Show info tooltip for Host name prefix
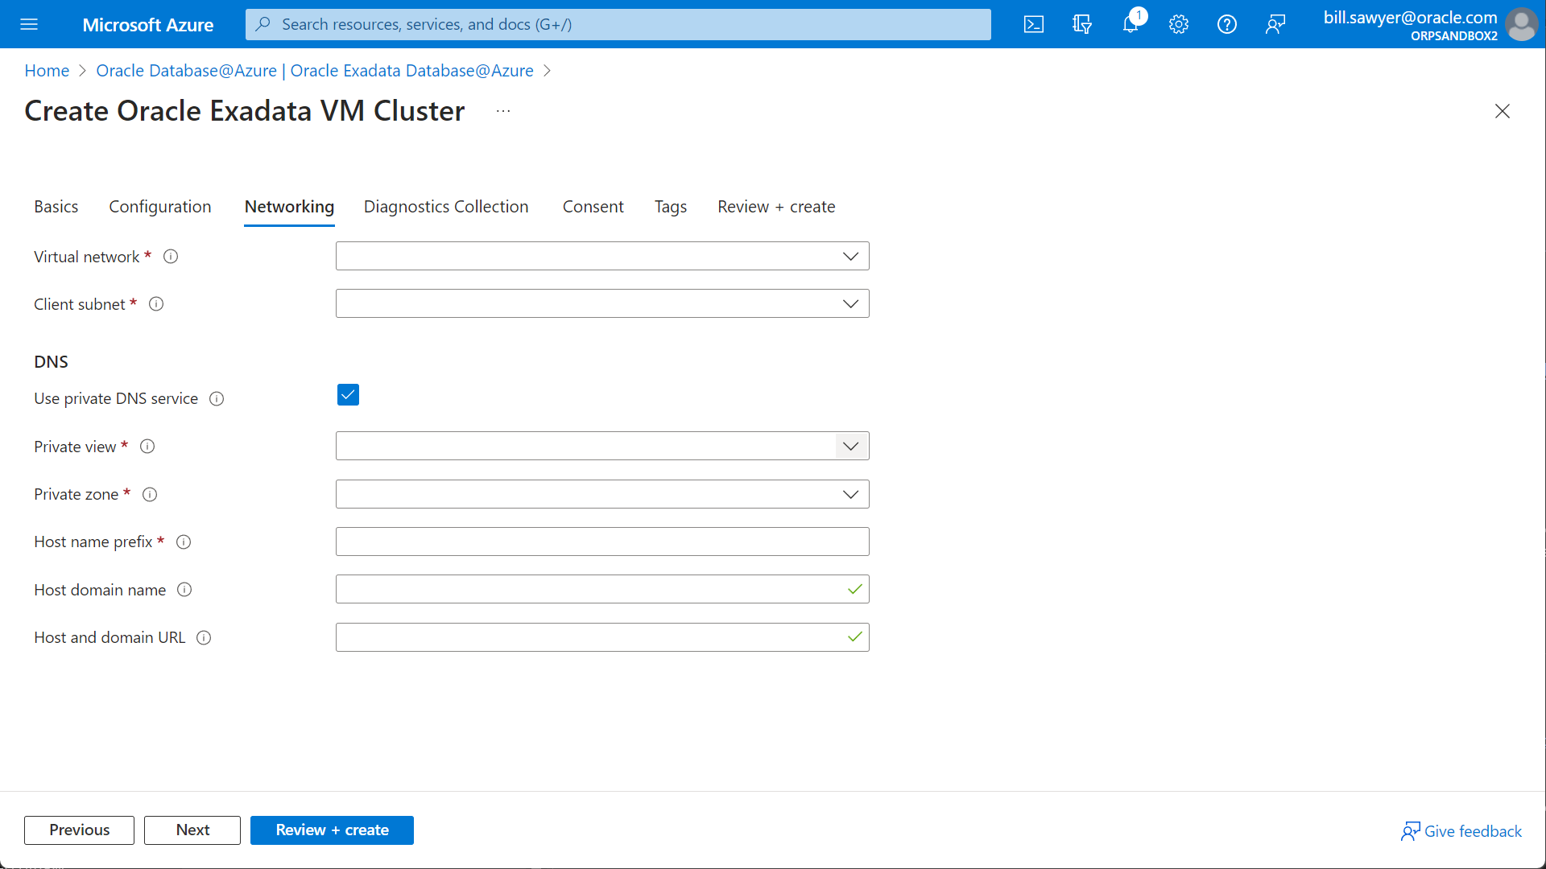 pyautogui.click(x=184, y=542)
